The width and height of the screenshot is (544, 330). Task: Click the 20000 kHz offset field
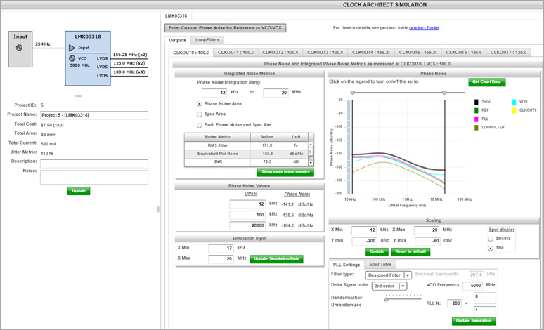(x=247, y=225)
